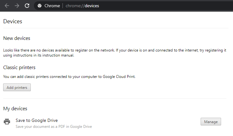
Task: Reload the chrome://devices page
Action: click(27, 6)
